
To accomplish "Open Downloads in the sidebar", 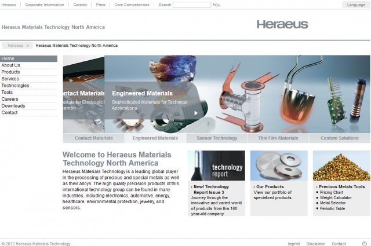I will pyautogui.click(x=28, y=106).
